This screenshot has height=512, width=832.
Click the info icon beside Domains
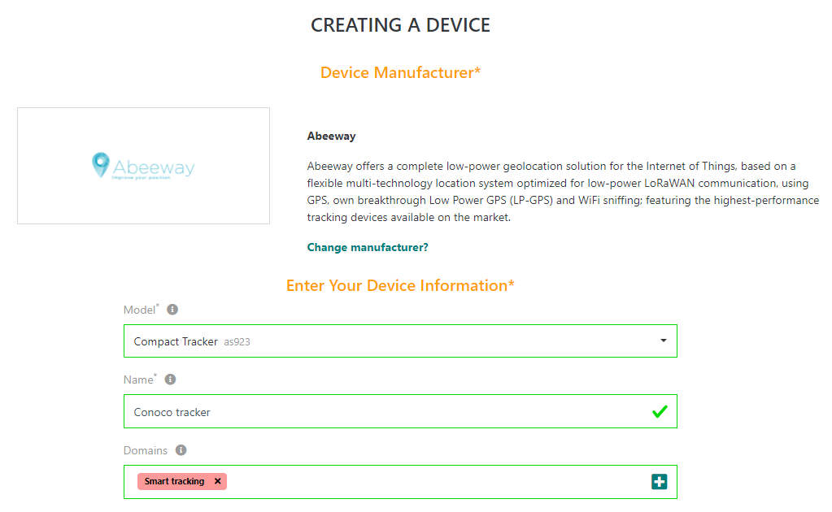click(x=181, y=450)
